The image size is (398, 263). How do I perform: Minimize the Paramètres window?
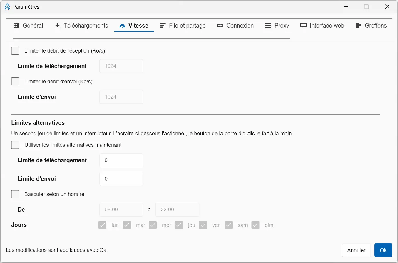346,7
